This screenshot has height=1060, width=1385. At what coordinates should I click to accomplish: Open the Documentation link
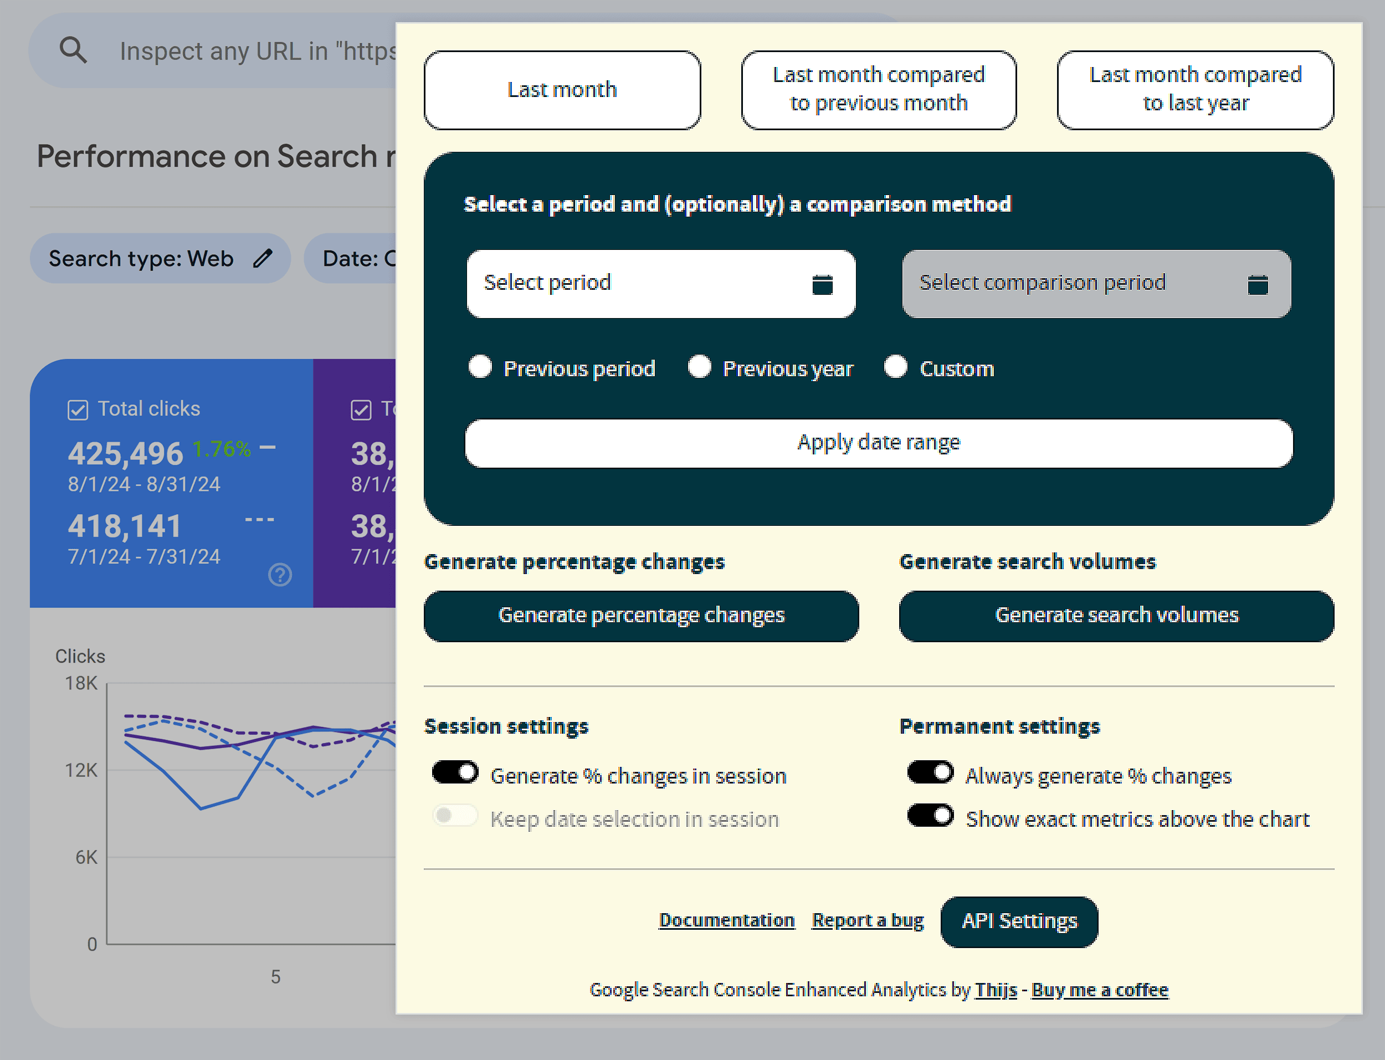(x=726, y=920)
